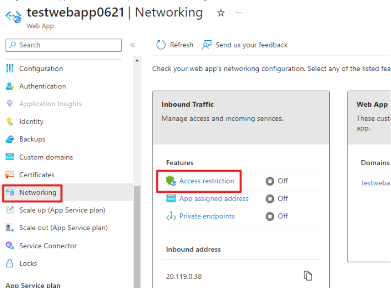Click the Web App card heading
Image resolution: width=391 pixels, height=288 pixels.
[x=372, y=104]
